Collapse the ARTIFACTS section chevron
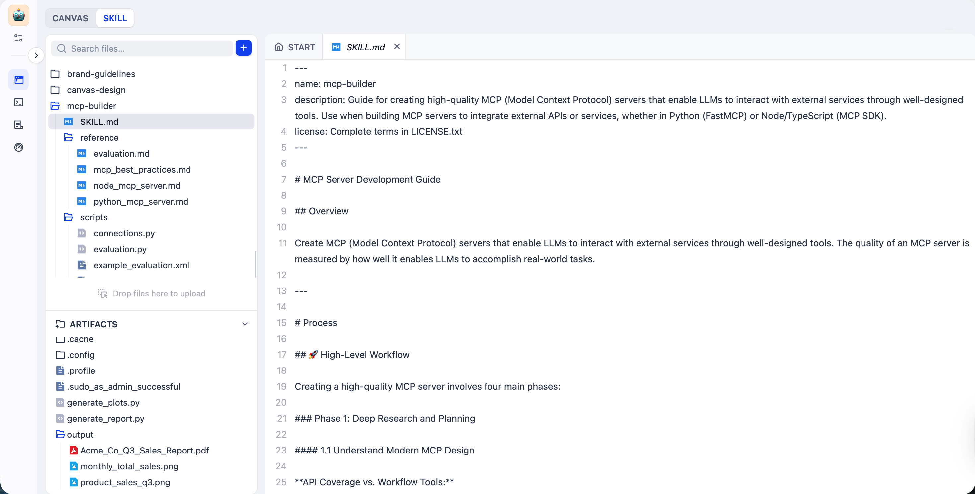 pyautogui.click(x=245, y=324)
